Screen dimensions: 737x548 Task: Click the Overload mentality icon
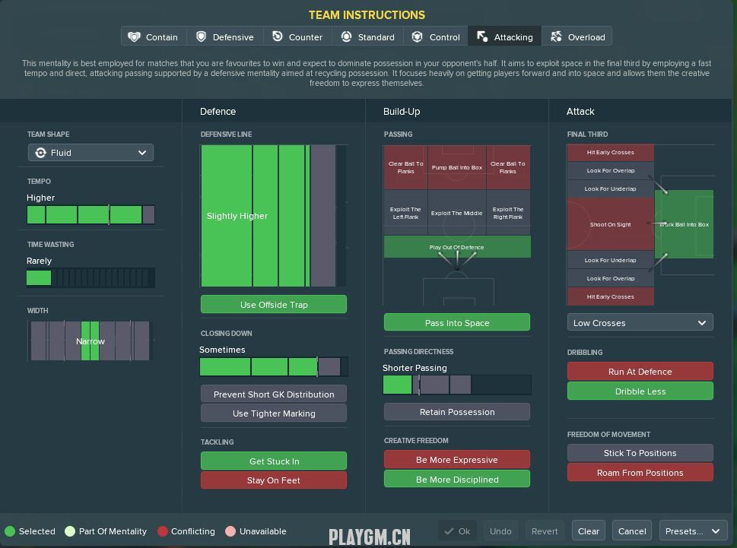pyautogui.click(x=556, y=36)
